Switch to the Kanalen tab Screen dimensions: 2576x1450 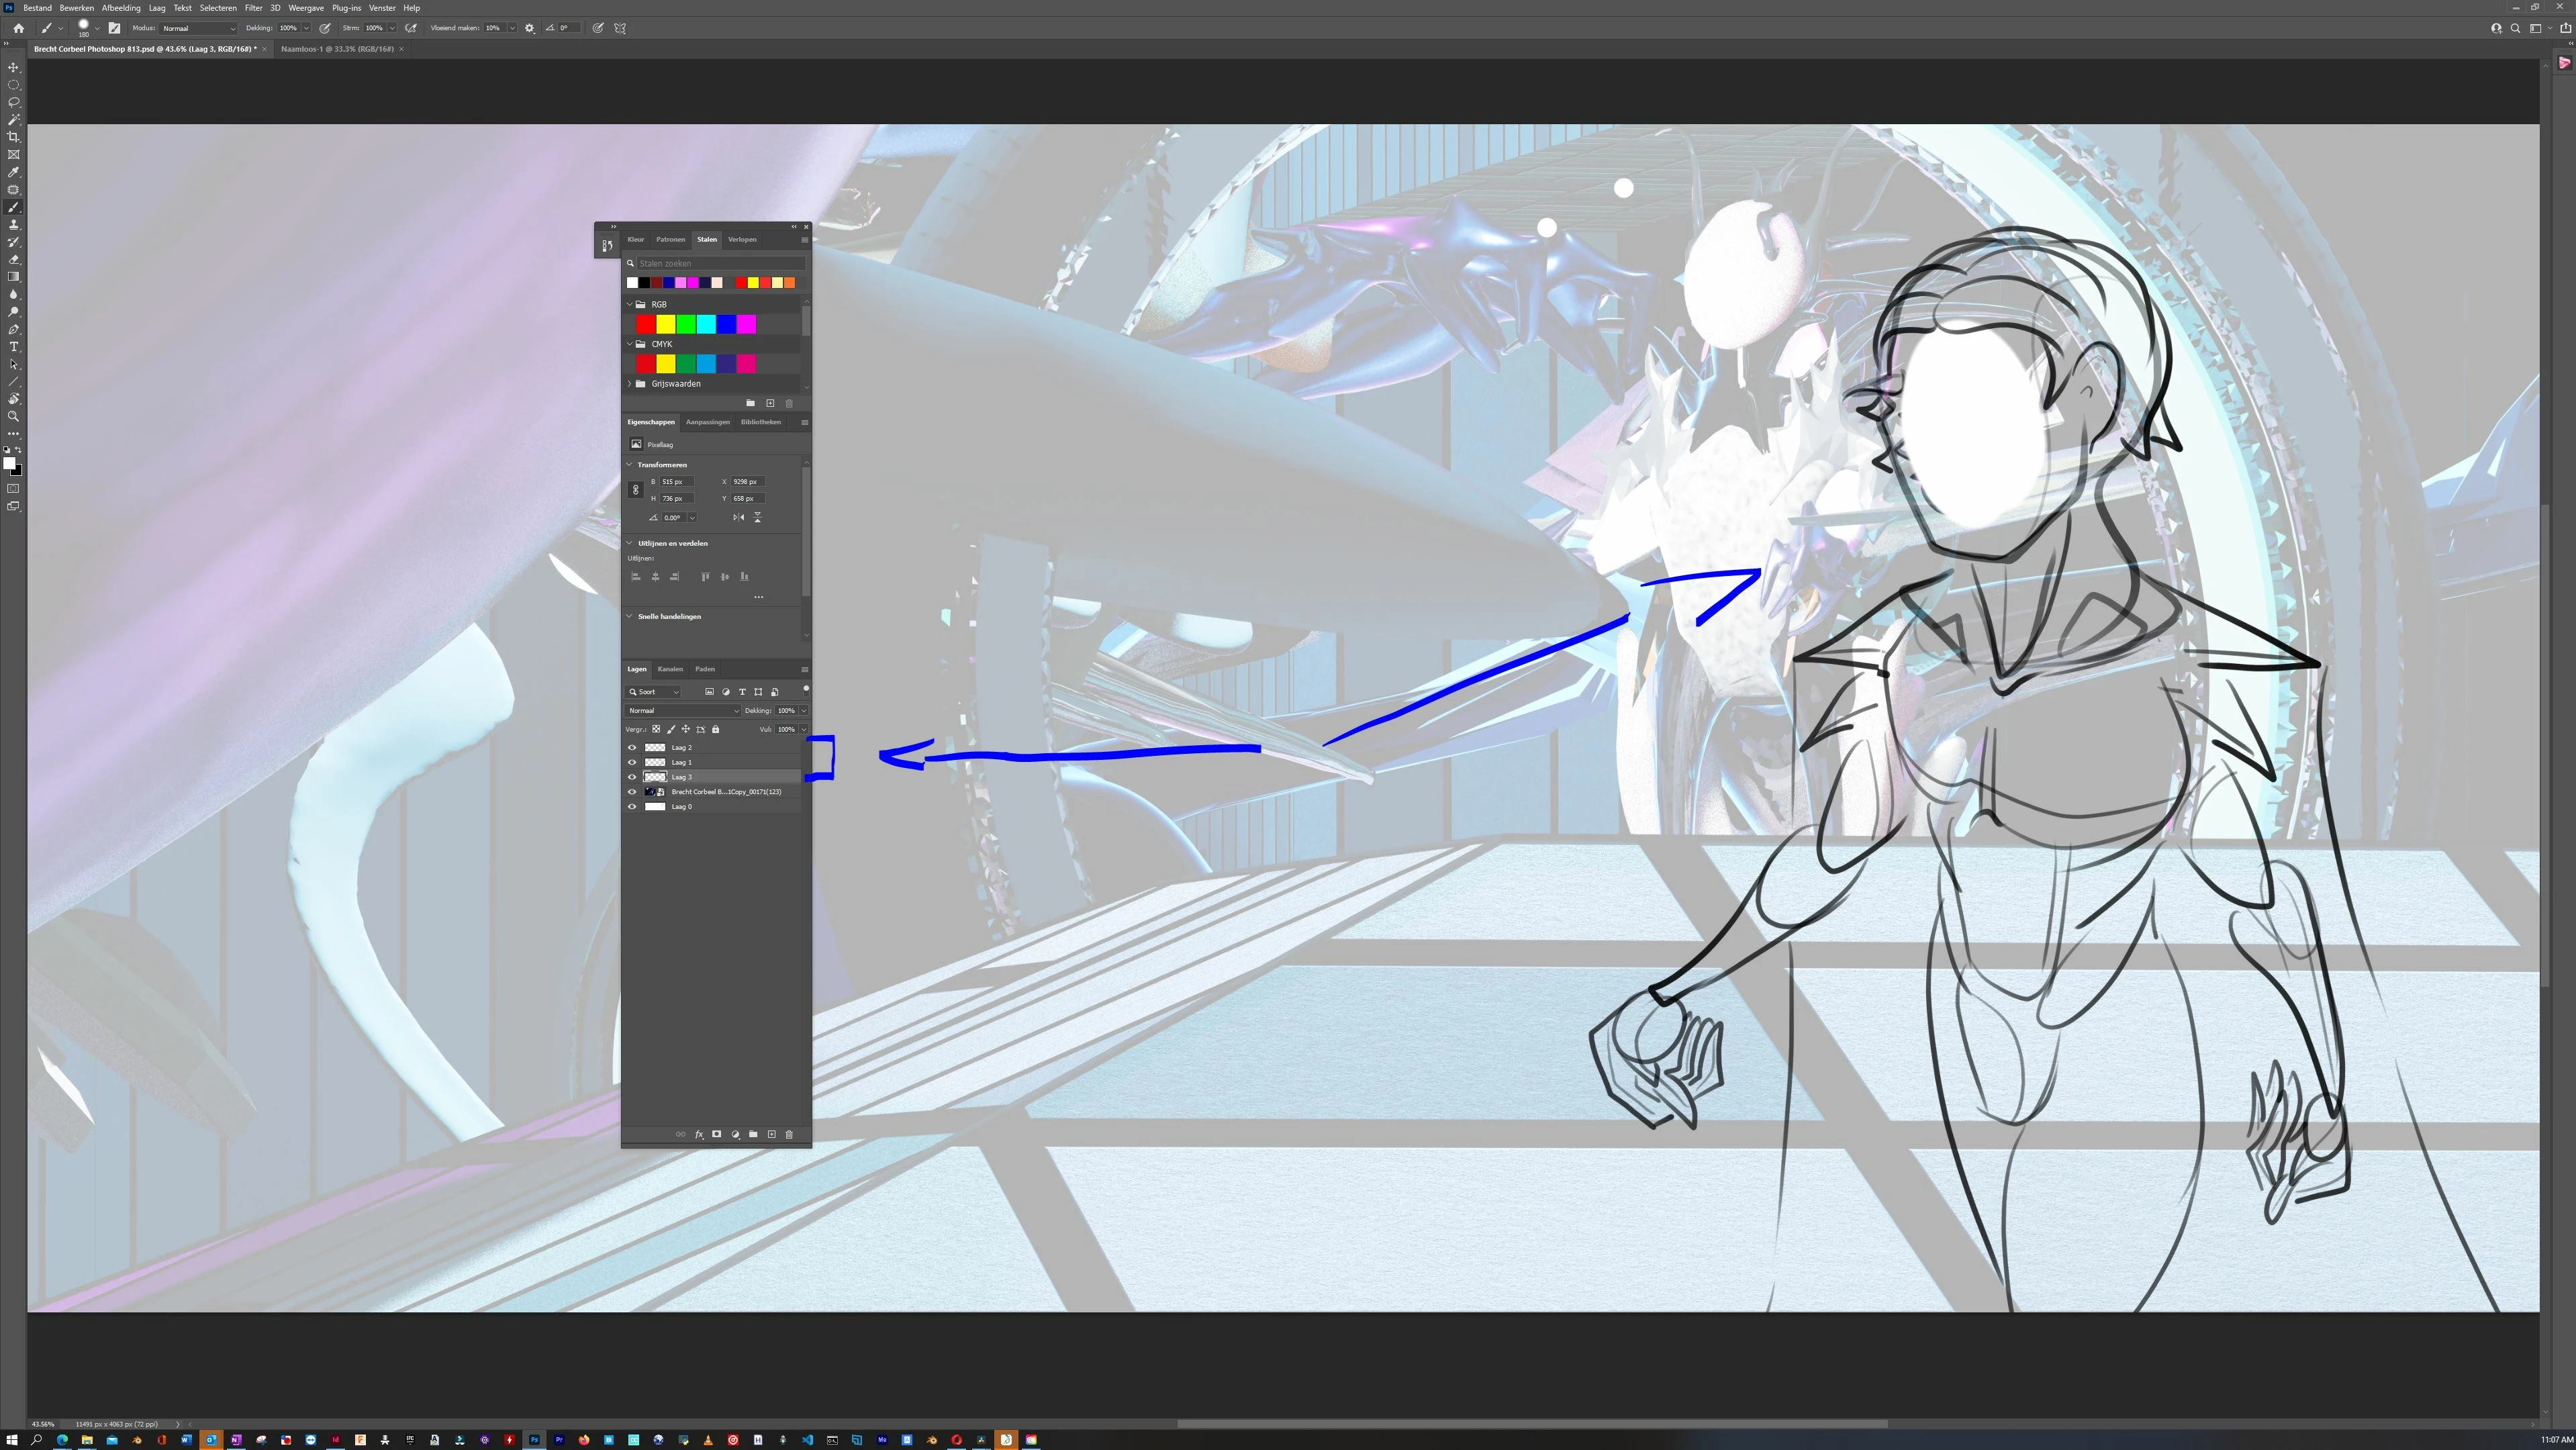[670, 669]
